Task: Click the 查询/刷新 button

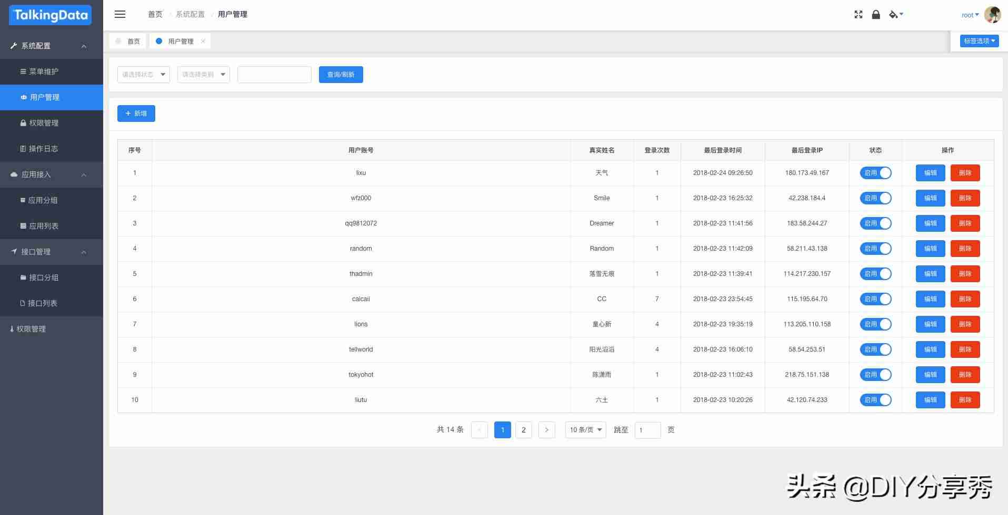Action: point(341,75)
